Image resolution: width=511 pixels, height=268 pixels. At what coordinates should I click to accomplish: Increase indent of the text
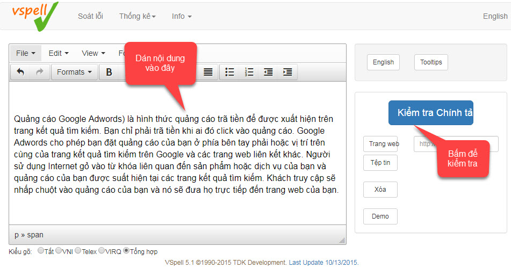click(287, 72)
